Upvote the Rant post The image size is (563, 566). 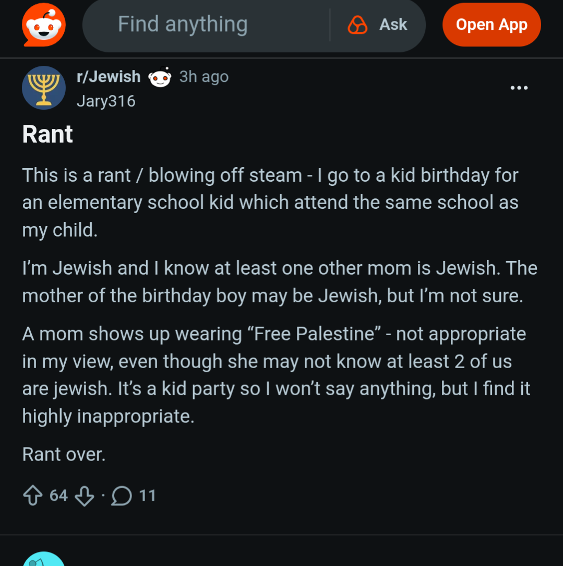33,496
